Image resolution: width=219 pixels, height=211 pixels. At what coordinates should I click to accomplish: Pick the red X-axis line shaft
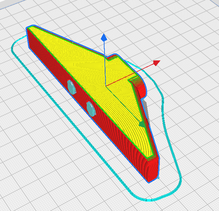pos(130,75)
